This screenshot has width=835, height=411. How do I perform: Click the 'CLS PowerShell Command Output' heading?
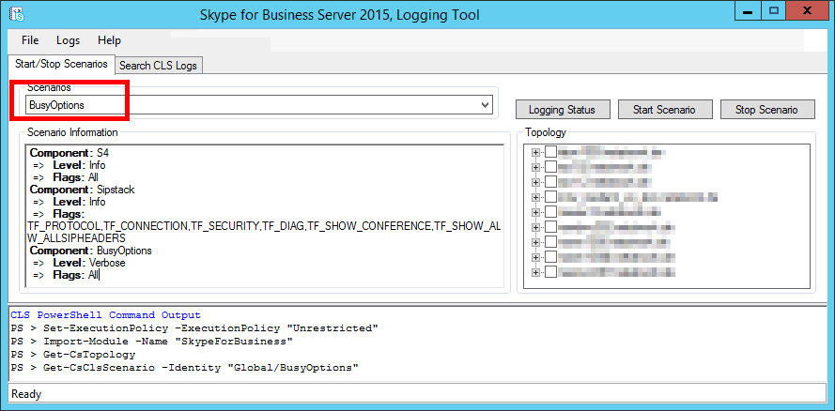[x=105, y=315]
